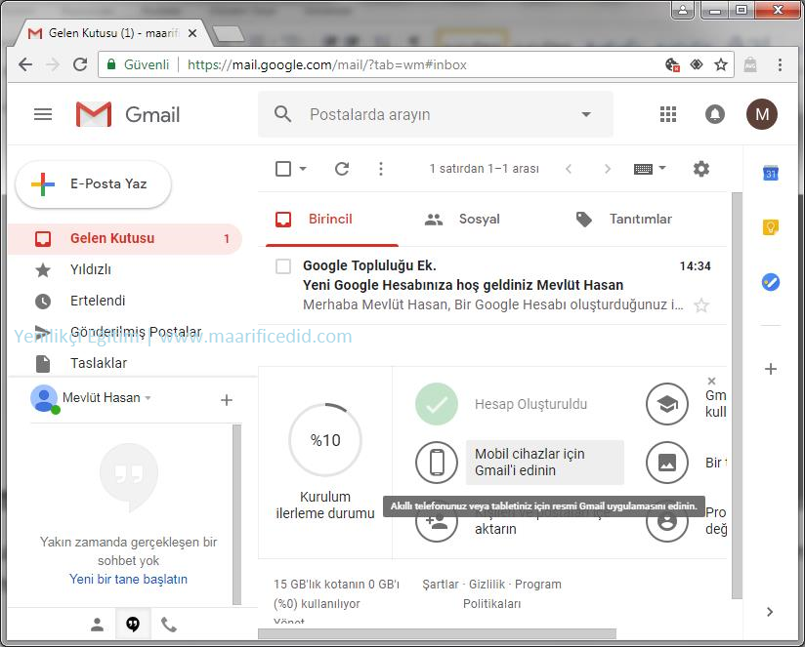Dismiss the setup progress card with X
The image size is (805, 647).
click(711, 381)
